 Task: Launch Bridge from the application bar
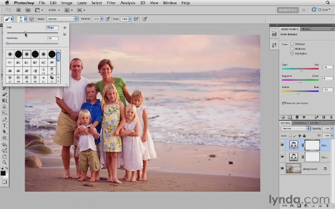[18, 10]
